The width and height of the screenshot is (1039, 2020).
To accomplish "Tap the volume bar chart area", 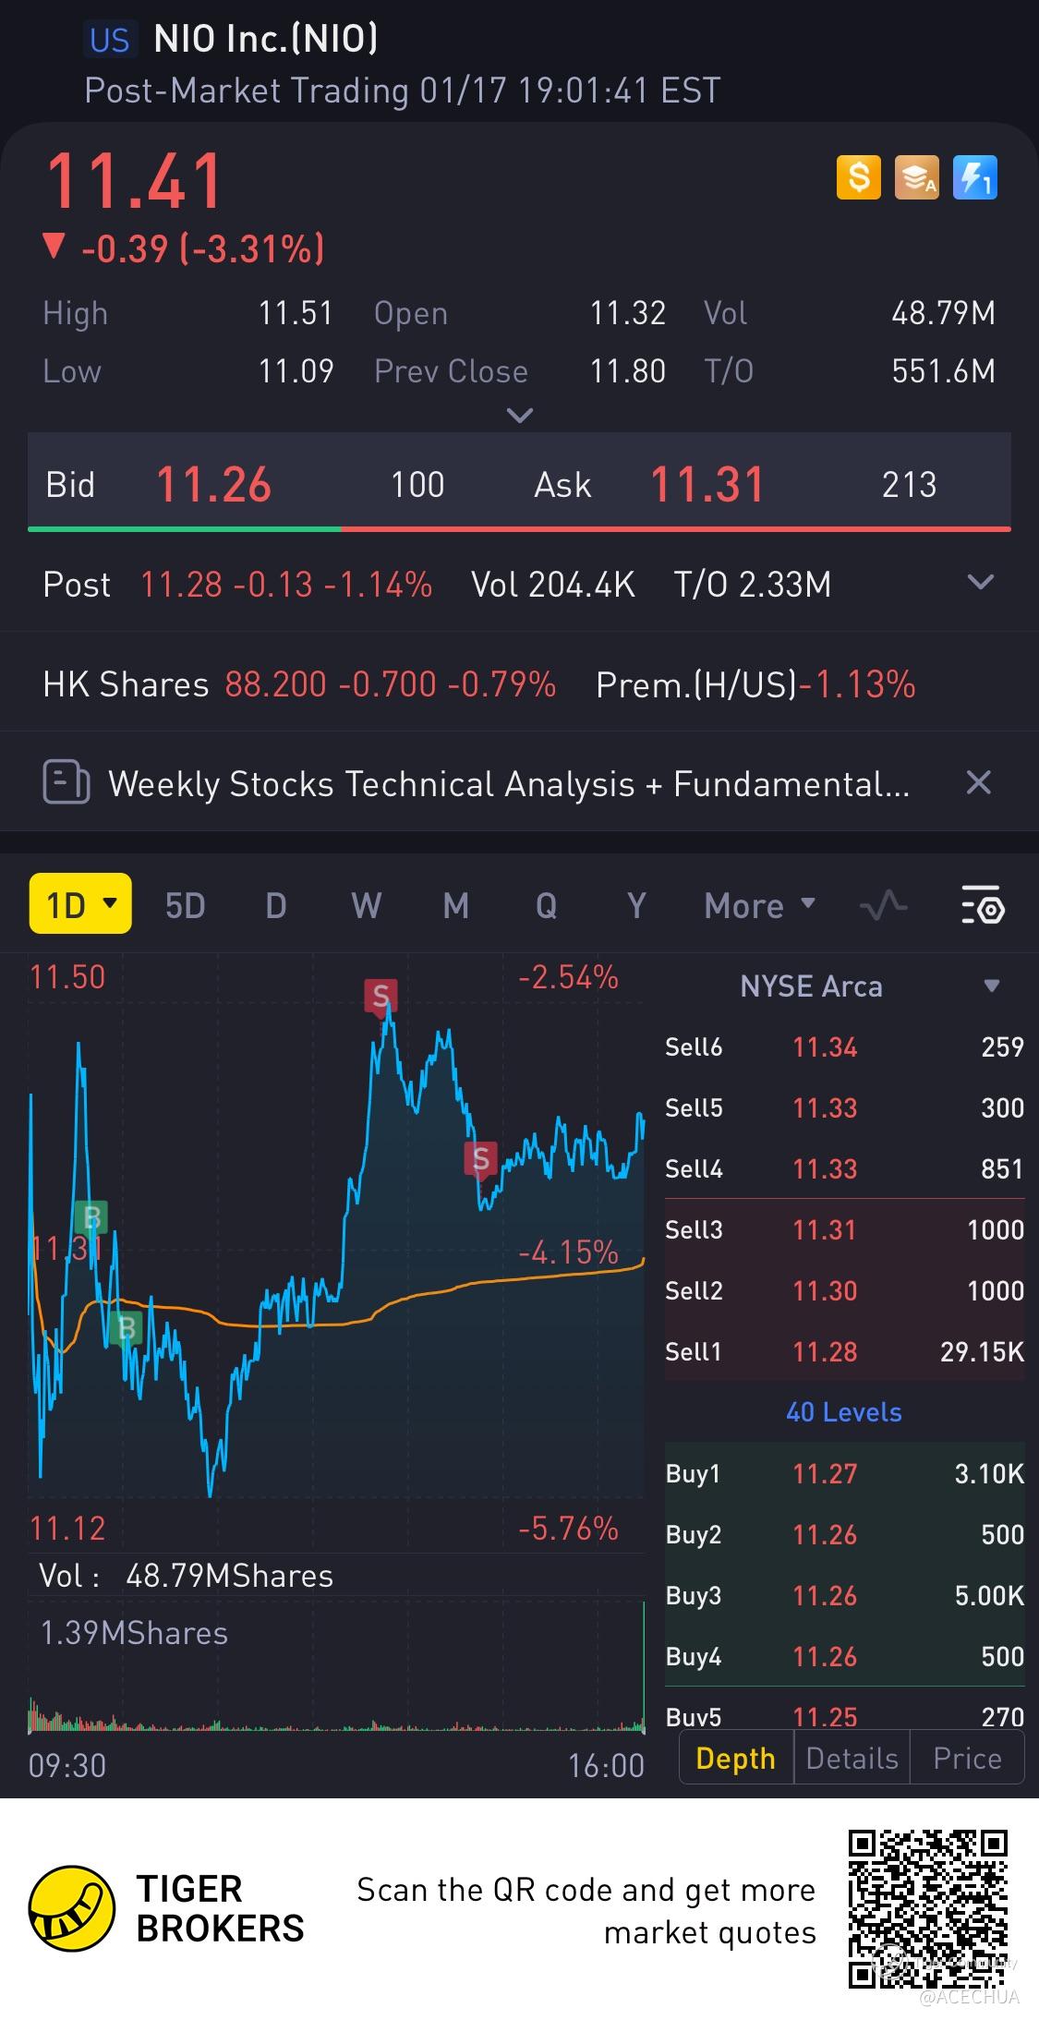I will [336, 1666].
